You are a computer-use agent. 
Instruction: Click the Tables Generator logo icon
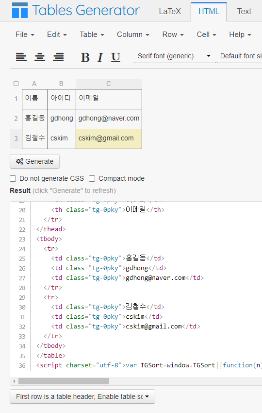[x=20, y=10]
